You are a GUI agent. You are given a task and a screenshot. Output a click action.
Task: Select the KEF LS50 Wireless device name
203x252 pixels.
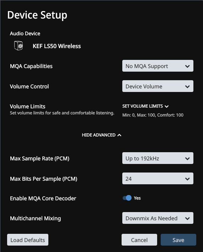(57, 46)
